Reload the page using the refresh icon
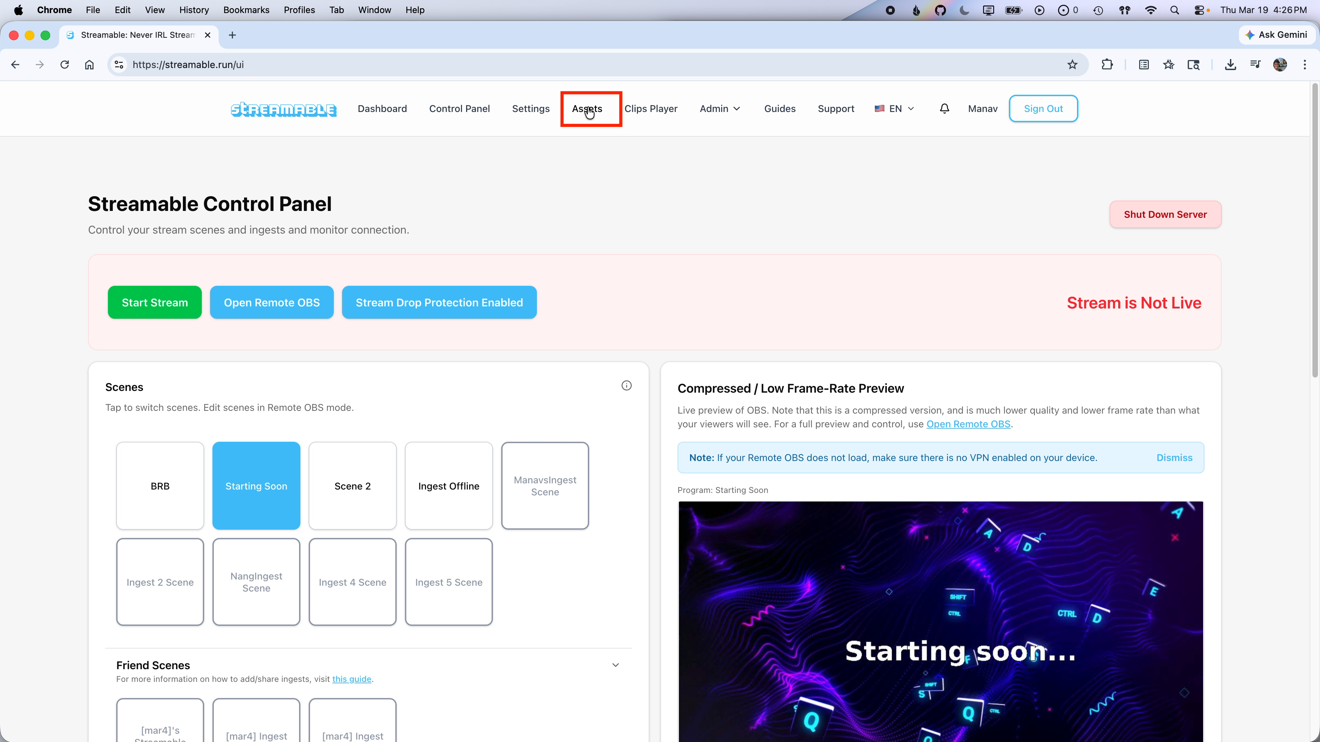 click(65, 65)
